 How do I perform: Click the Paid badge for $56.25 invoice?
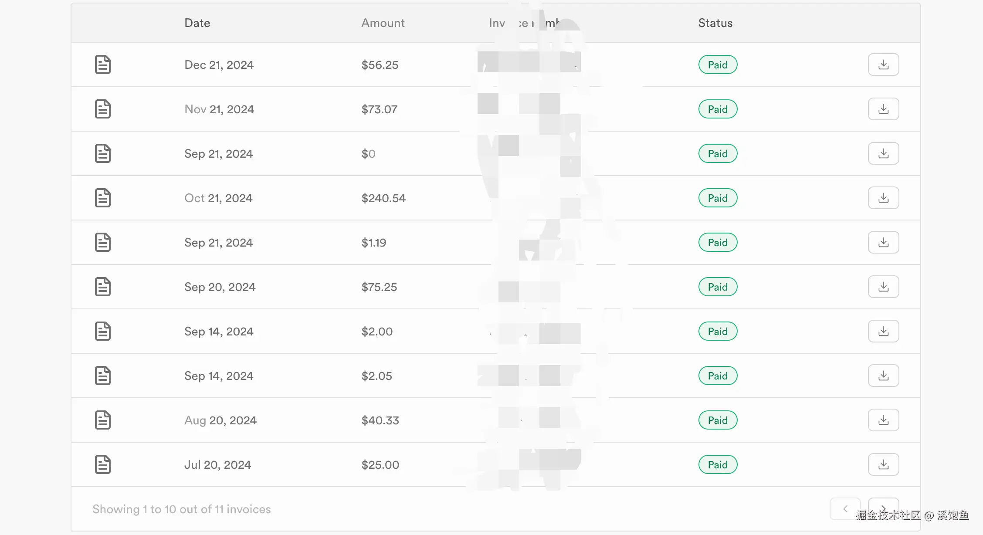click(718, 64)
